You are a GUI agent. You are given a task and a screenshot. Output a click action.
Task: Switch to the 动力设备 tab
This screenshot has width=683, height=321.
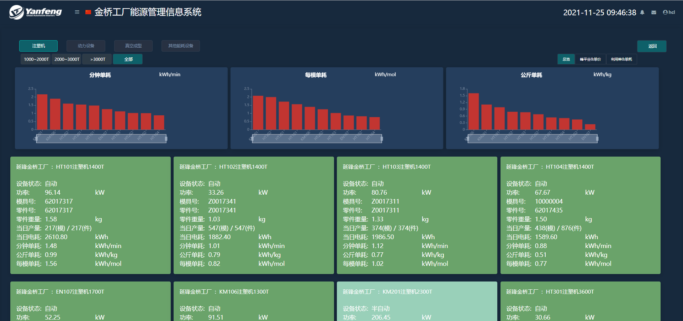point(86,46)
